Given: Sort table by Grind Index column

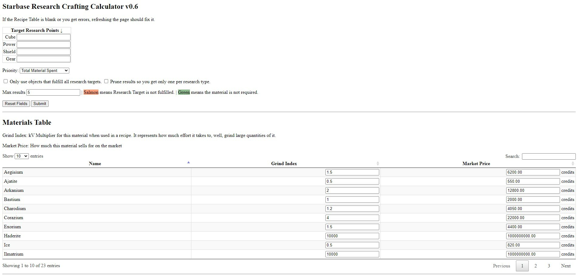Looking at the screenshot, I should pos(286,164).
